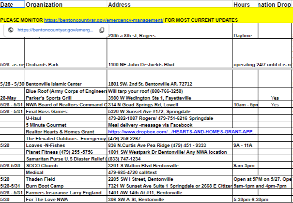Select Blue Roof Army Corps cell

[x=66, y=91]
